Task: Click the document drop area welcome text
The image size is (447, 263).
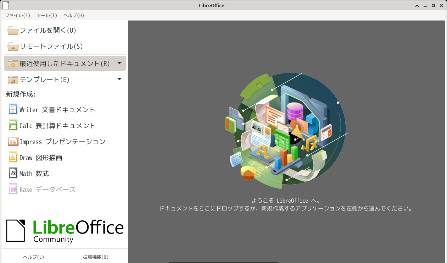Action: 286,205
